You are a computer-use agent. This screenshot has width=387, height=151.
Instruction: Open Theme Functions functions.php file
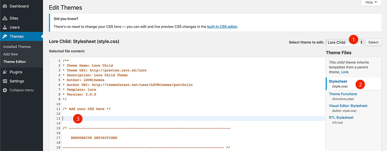point(343,96)
